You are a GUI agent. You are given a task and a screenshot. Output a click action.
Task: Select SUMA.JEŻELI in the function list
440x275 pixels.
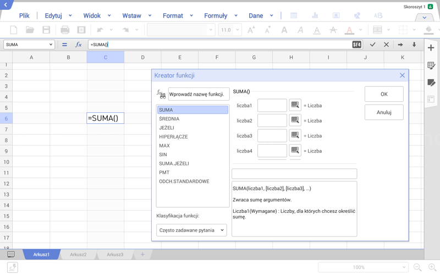coord(174,163)
